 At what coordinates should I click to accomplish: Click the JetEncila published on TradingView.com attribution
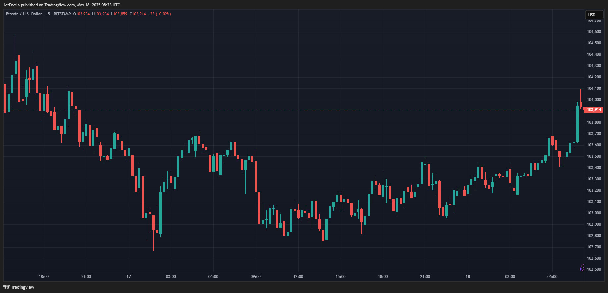62,5
